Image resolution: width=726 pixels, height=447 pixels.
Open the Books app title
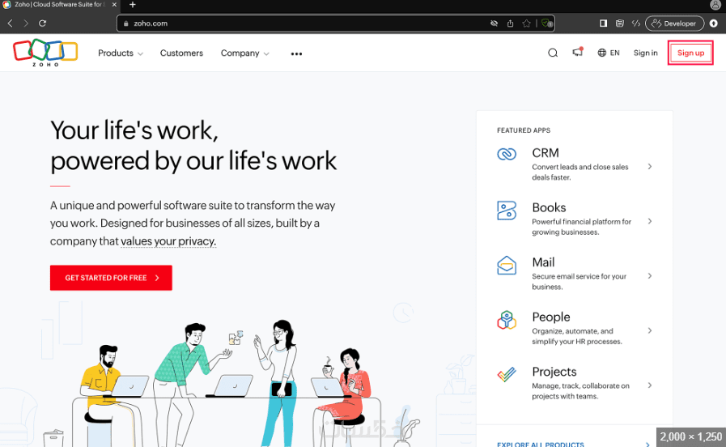549,207
